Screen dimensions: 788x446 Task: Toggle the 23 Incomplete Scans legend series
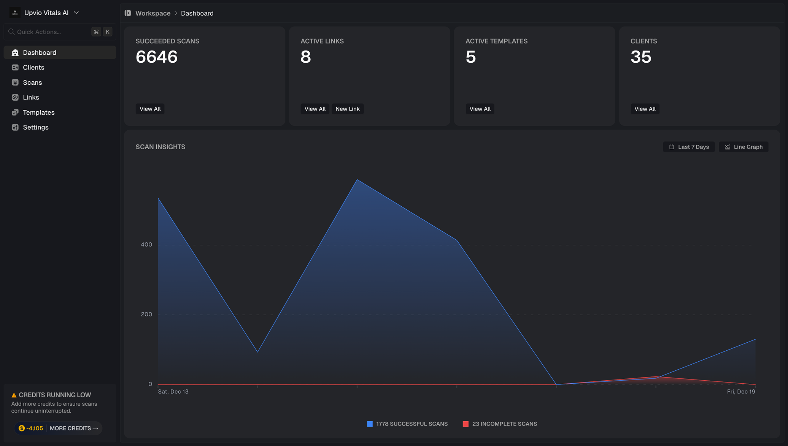pos(504,424)
